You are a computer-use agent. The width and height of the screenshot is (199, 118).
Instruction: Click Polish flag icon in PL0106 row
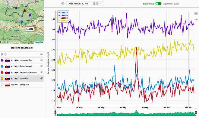click(7, 85)
